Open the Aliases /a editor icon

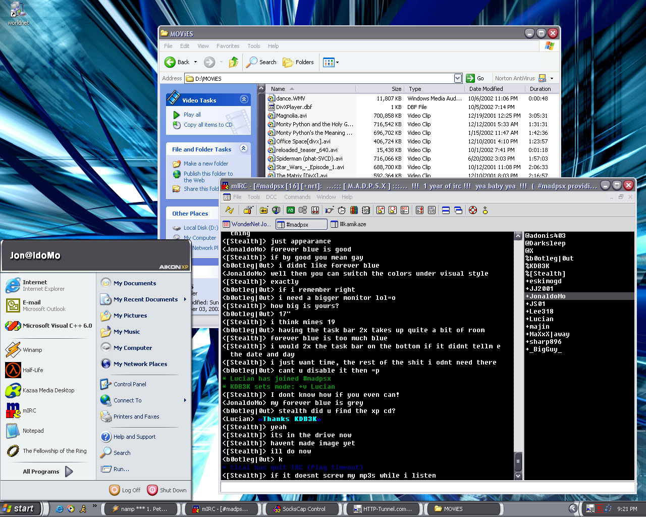point(291,210)
